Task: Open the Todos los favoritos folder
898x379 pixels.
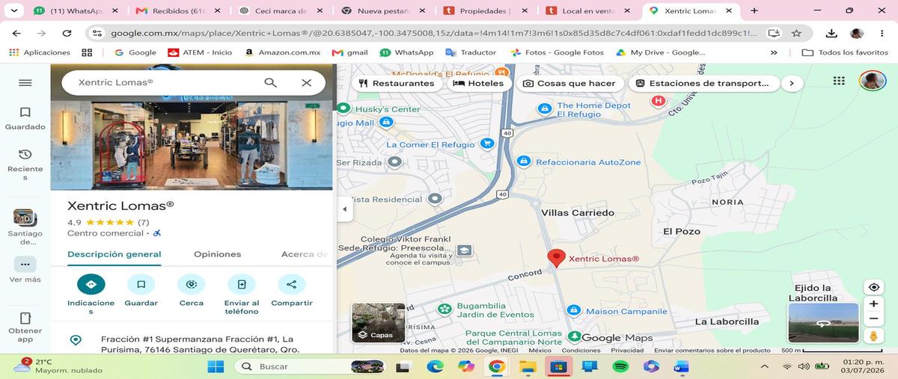Action: coord(845,52)
